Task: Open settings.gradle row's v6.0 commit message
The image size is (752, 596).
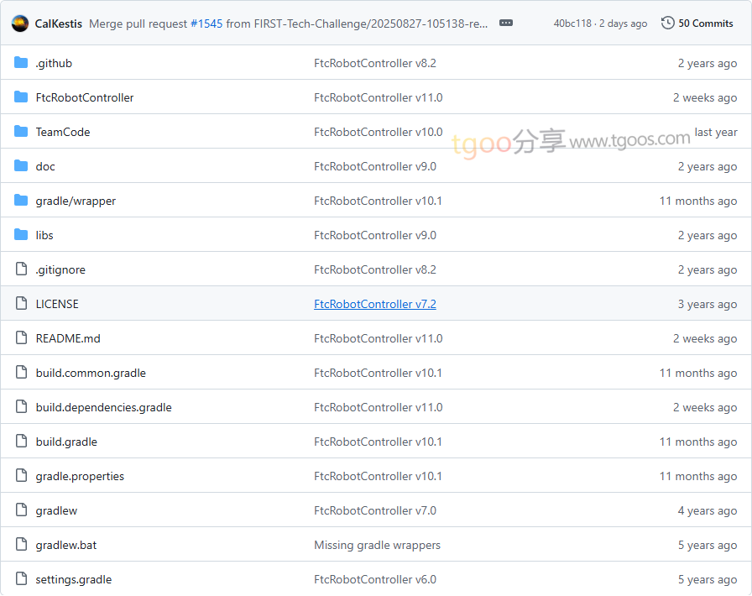Action: point(375,580)
